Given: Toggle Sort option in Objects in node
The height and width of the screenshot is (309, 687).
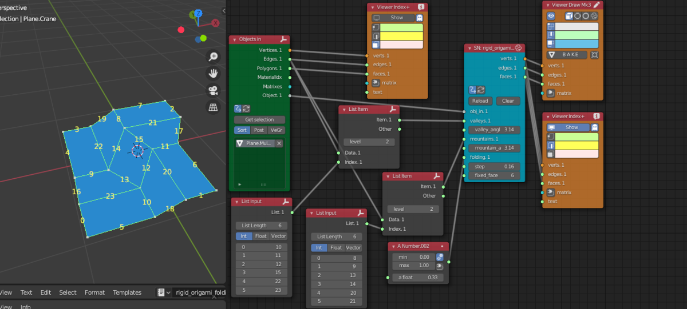Looking at the screenshot, I should 242,130.
